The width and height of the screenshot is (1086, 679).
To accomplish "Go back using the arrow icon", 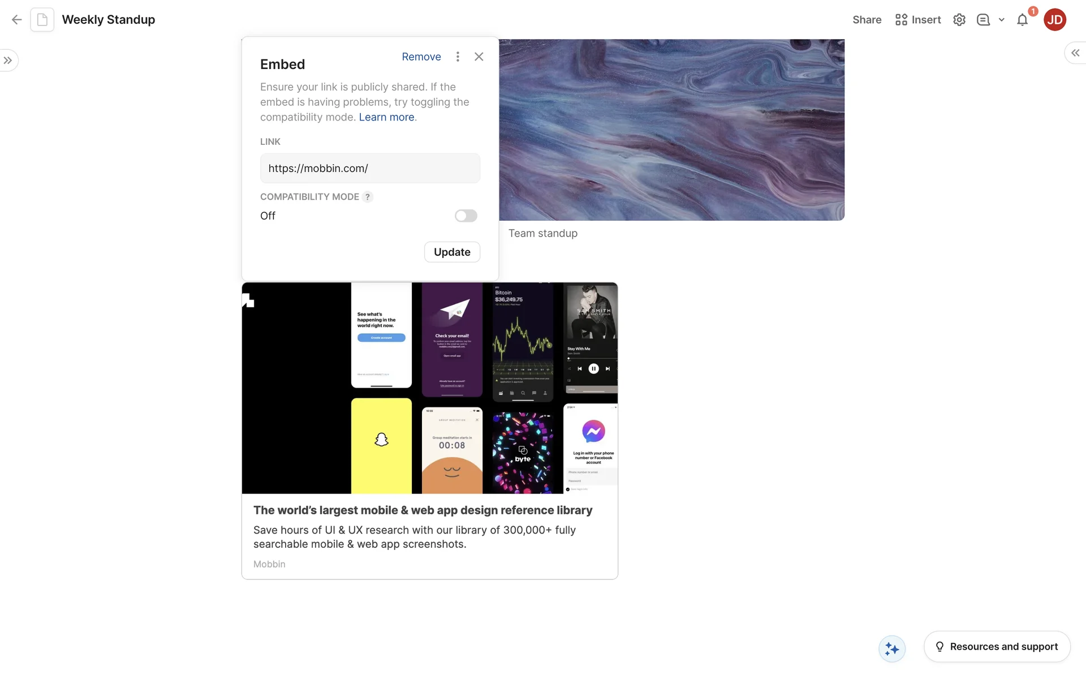I will [x=16, y=20].
